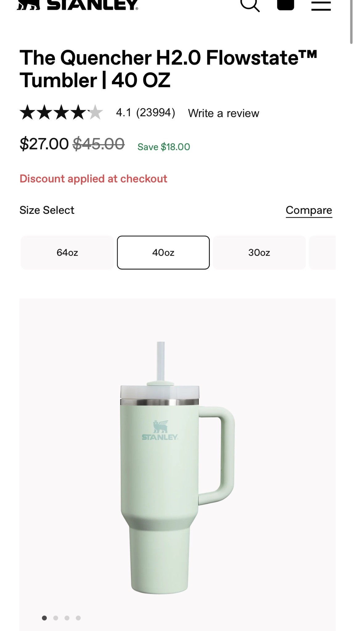
Task: Click the review count 23994
Action: click(156, 113)
